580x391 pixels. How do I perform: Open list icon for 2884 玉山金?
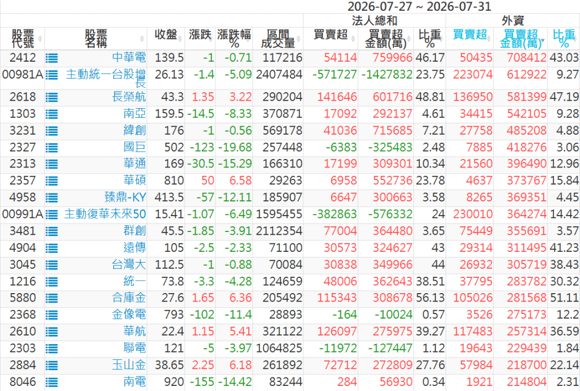[x=52, y=366]
